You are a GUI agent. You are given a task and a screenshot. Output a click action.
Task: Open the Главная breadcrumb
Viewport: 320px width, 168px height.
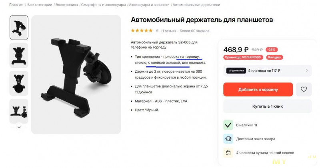[x=16, y=5]
